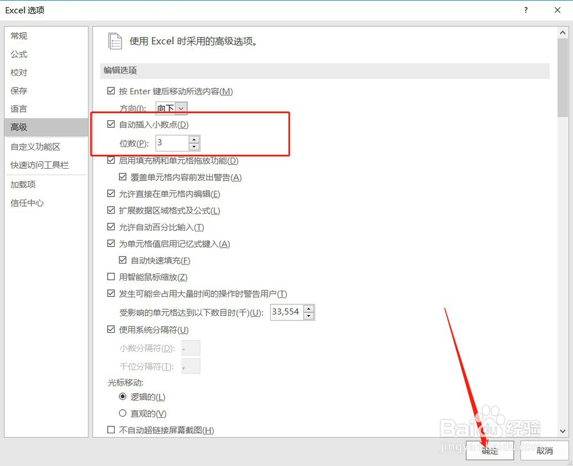The height and width of the screenshot is (466, 573).
Task: Click the scrollbar up arrow
Action: point(563,33)
